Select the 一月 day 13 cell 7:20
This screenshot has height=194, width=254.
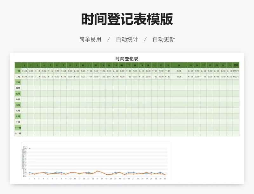[103, 71]
